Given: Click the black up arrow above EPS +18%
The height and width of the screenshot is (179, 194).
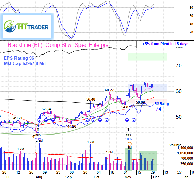Looking at the screenshot, I should [x=128, y=129].
